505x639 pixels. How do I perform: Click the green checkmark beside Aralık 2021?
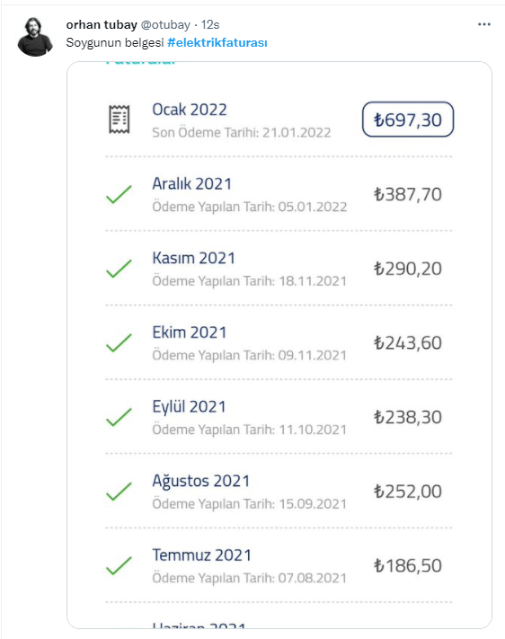tap(119, 194)
